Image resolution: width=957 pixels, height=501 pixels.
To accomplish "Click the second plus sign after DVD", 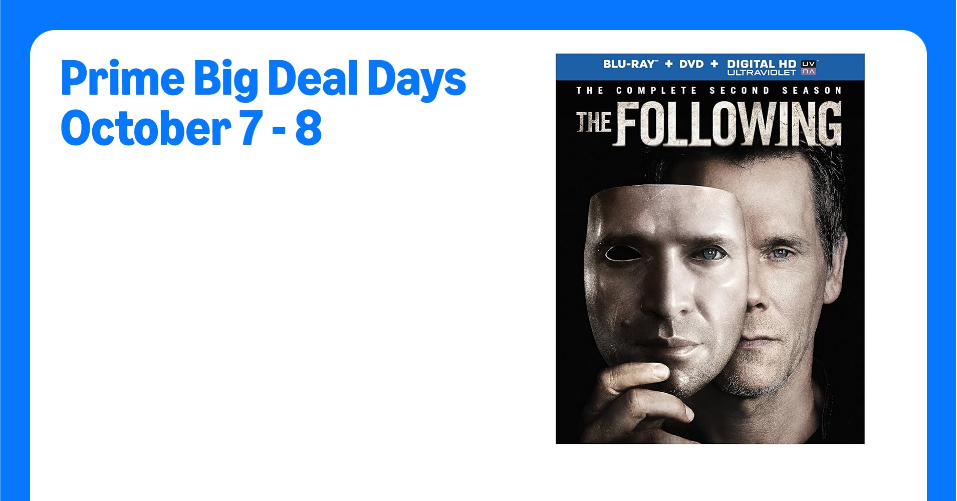I will [714, 64].
